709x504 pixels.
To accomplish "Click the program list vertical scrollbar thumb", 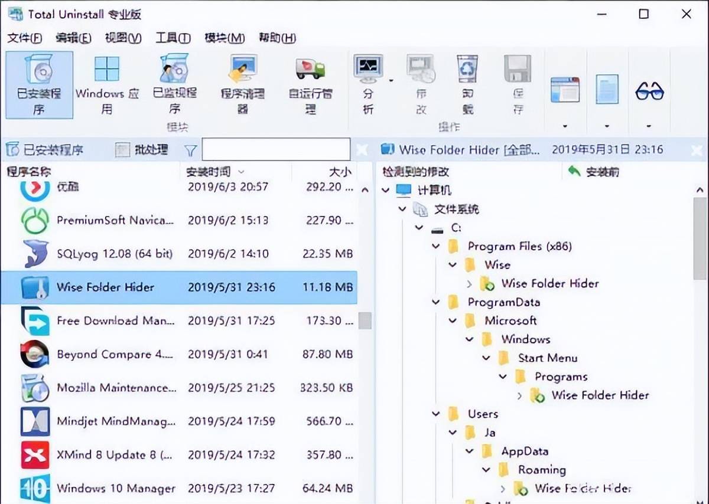I will coord(365,320).
